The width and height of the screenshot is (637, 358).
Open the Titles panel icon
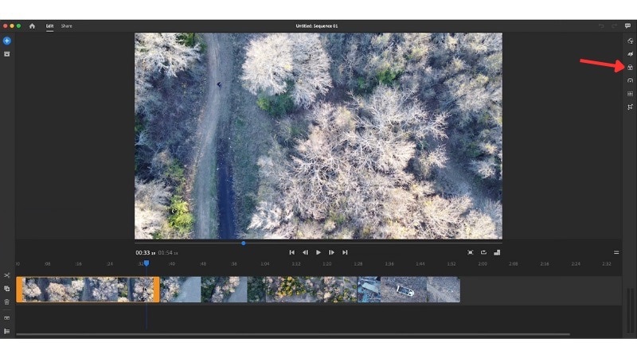pyautogui.click(x=630, y=41)
